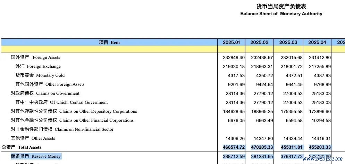Click Monetary Gold value 4317.53
Viewport: 345px width, 164px height.
tap(236, 76)
